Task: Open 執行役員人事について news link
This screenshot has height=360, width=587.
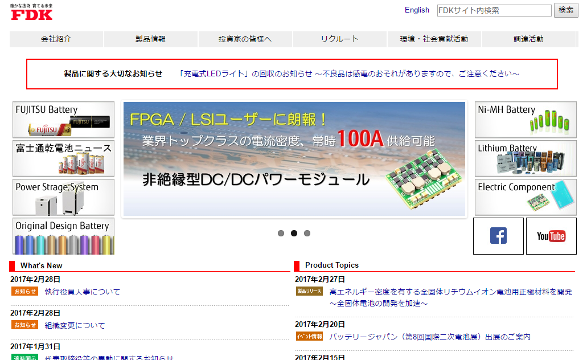Action: [83, 292]
